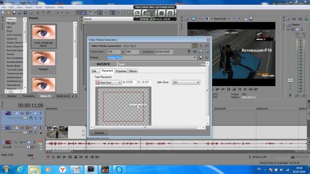Screen dimensions: 310x174
Task: Toggle Enable Snapping in toolbar
Action: tap(78, 13)
